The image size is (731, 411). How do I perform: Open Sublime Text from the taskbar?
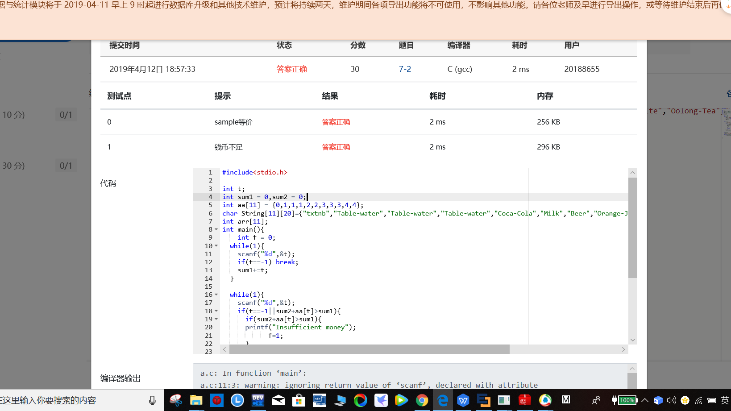(484, 400)
